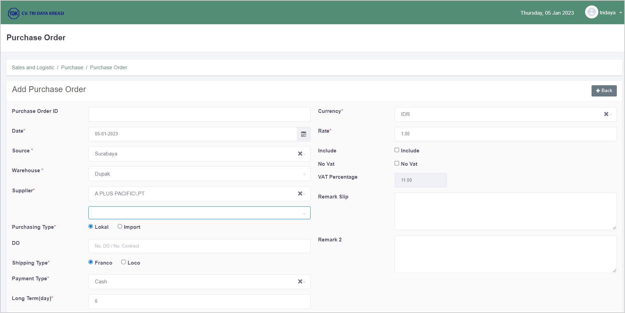The image size is (625, 313).
Task: Open the empty dropdown below Supplier
Action: [x=304, y=213]
